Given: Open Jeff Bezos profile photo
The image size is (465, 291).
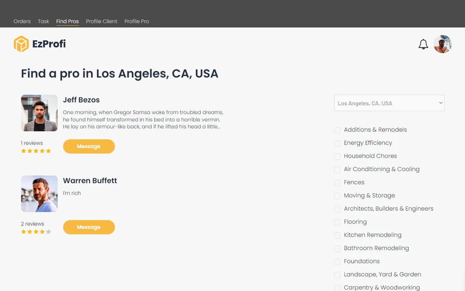Looking at the screenshot, I should click(x=39, y=113).
